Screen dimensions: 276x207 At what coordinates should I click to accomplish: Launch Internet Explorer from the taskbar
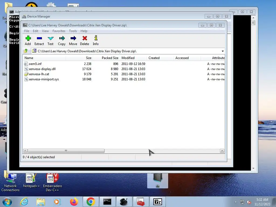tap(24, 202)
